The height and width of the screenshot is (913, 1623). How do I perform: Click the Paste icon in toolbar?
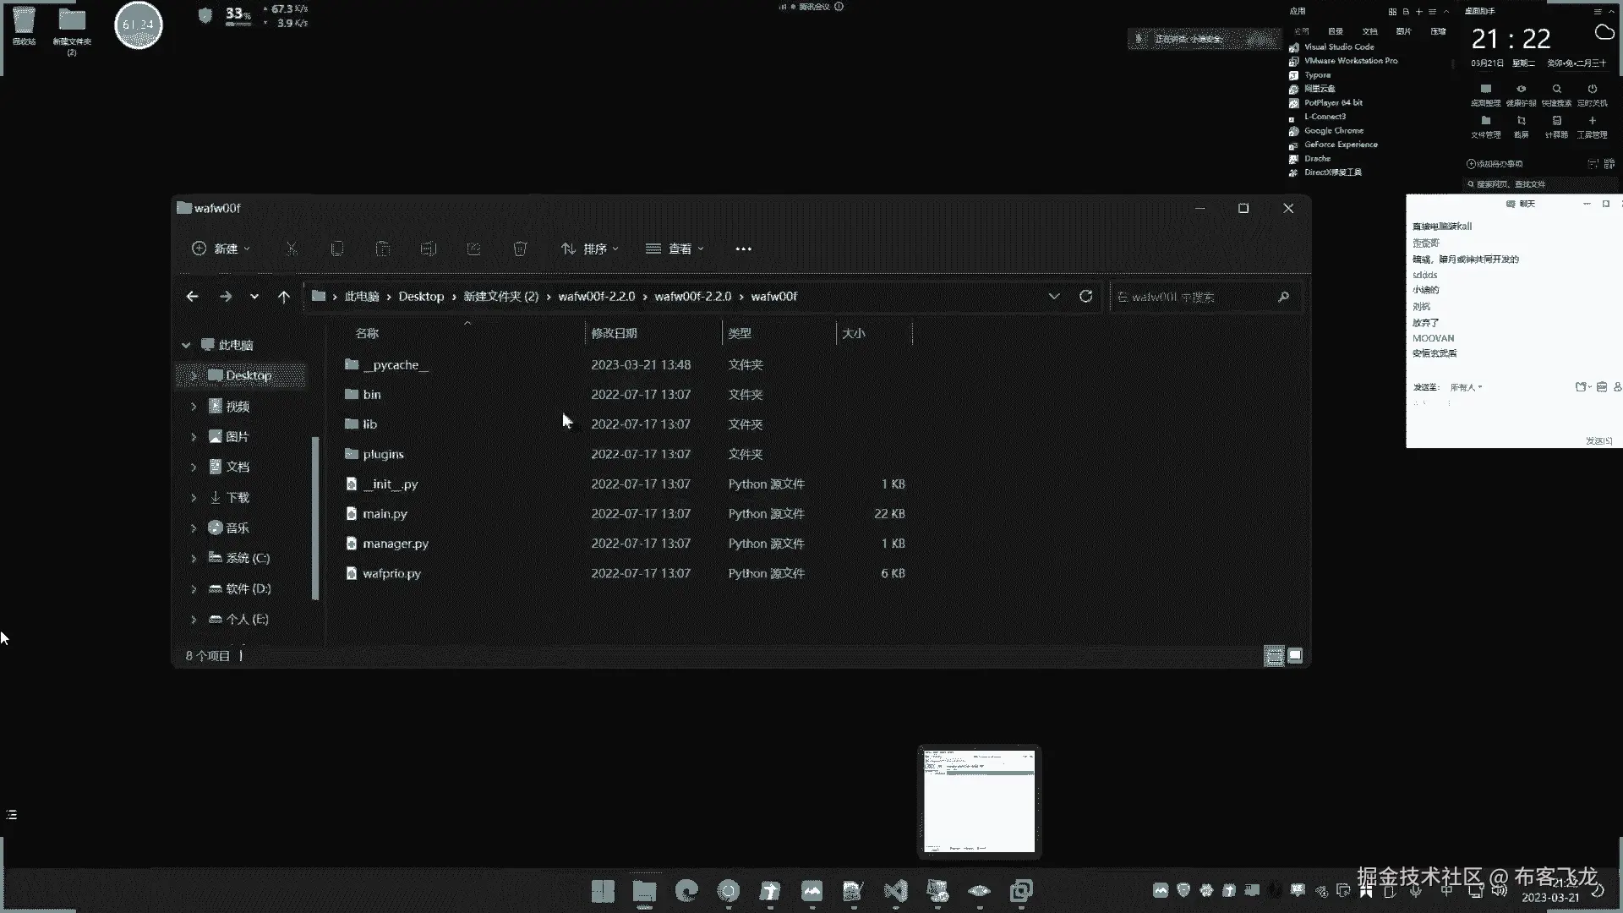383,249
